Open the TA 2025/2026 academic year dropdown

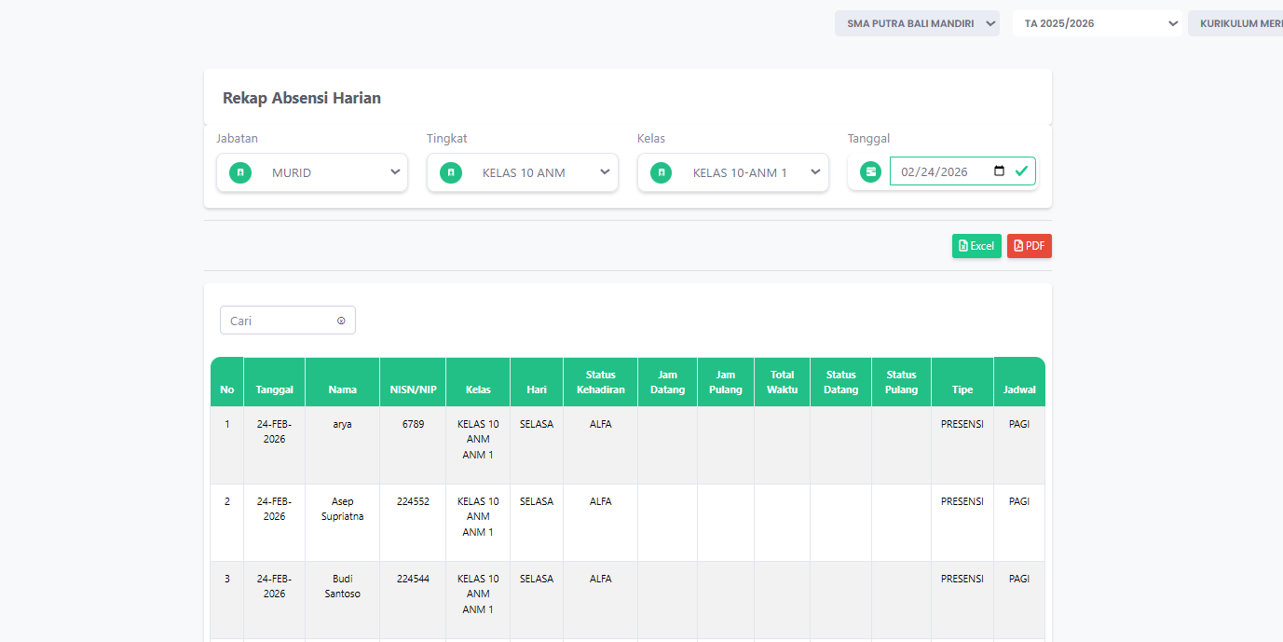click(x=1097, y=22)
